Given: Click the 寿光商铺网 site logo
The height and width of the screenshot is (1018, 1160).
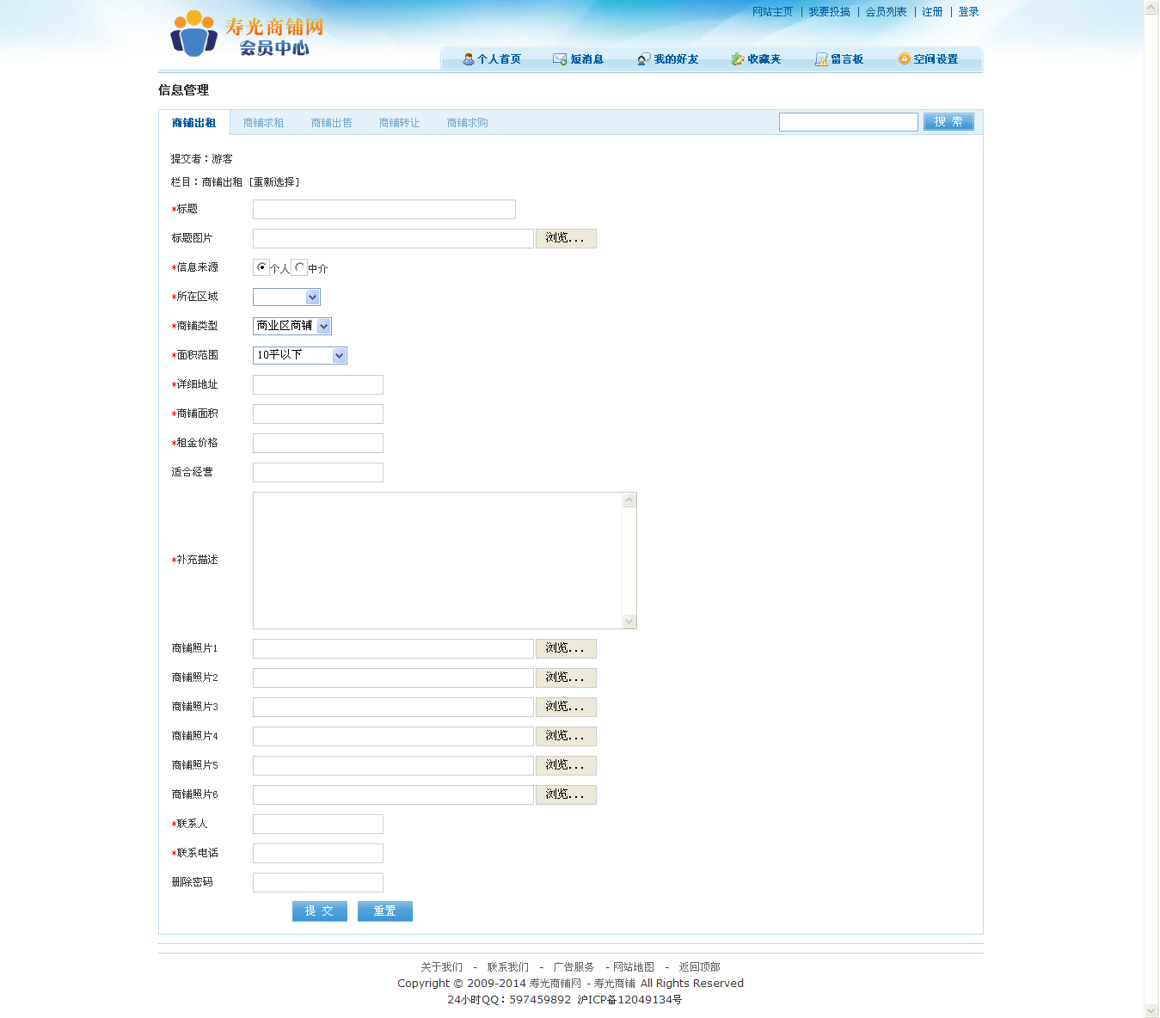Looking at the screenshot, I should [247, 35].
